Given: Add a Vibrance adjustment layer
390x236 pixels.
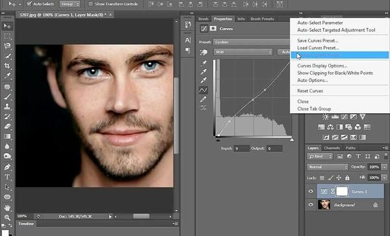Looking at the screenshot, I should coord(363,116).
